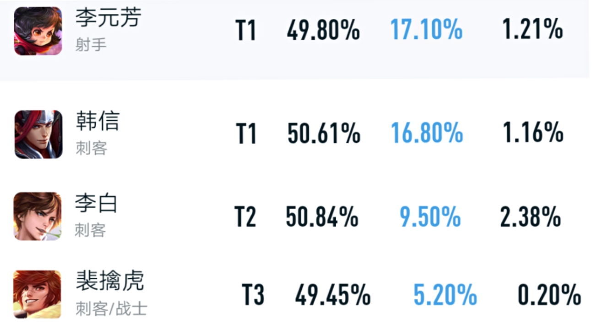Click ban rate 2.38% in 李白 row

tap(530, 216)
